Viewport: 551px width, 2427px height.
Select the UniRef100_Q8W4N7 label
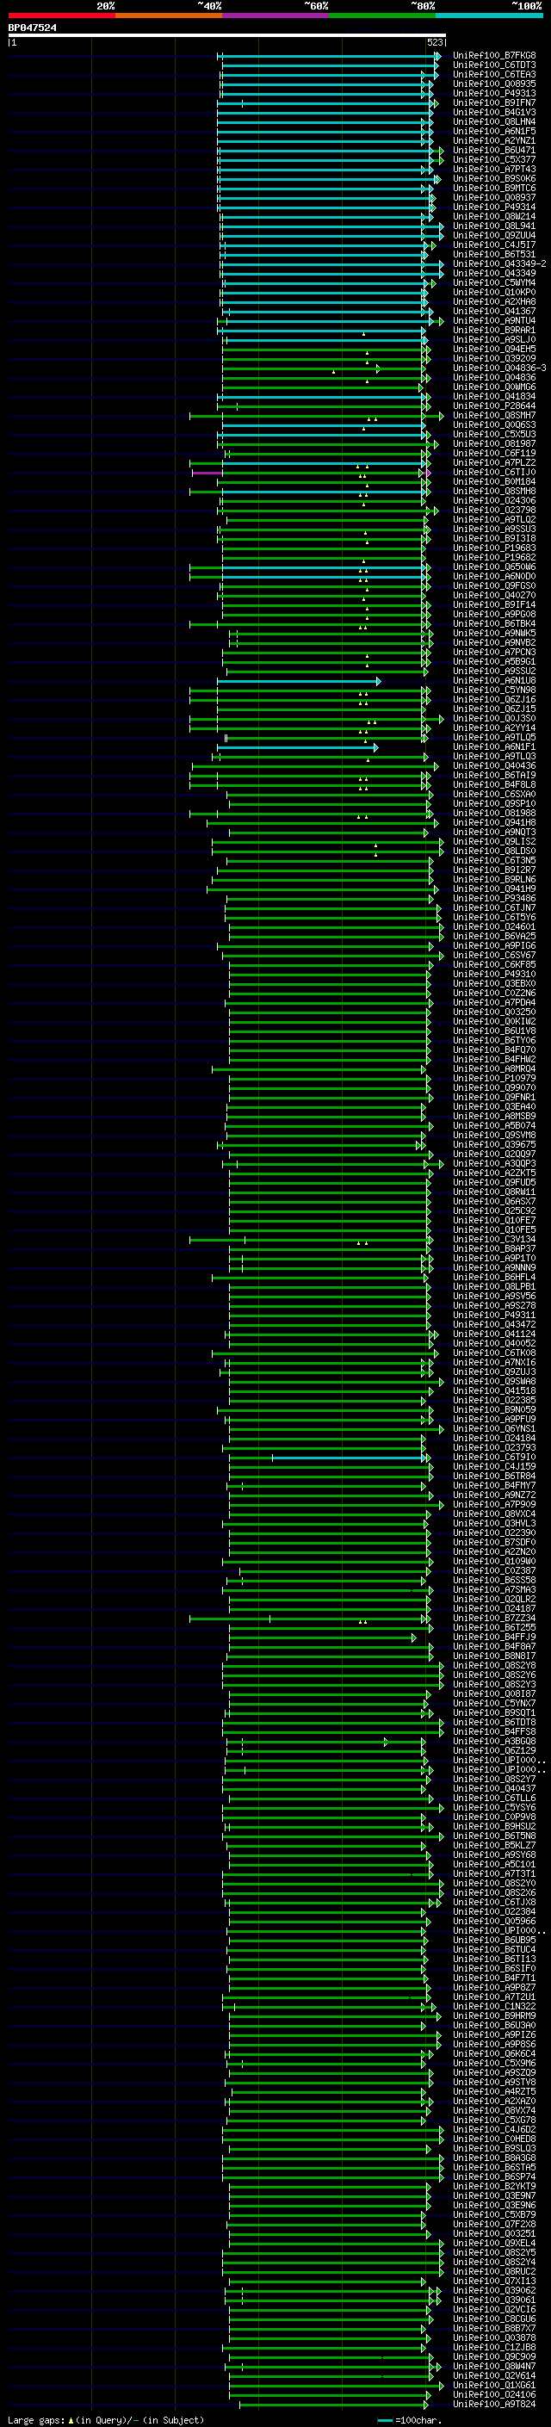tap(494, 2367)
